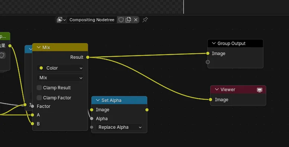The image size is (289, 147).
Task: Click the shield icon on the green node
Action: [x=2, y=55]
